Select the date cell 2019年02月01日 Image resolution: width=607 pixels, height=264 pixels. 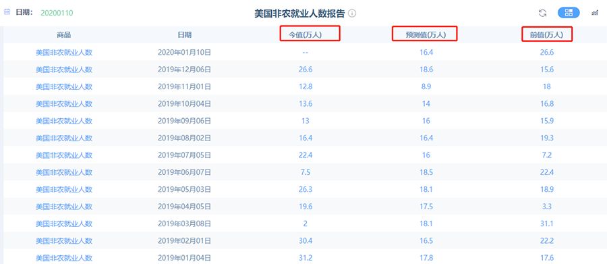(x=184, y=240)
